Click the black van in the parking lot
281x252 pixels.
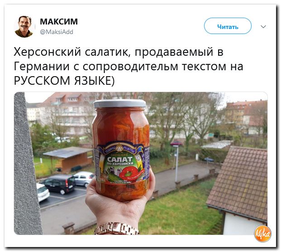[x=59, y=184]
